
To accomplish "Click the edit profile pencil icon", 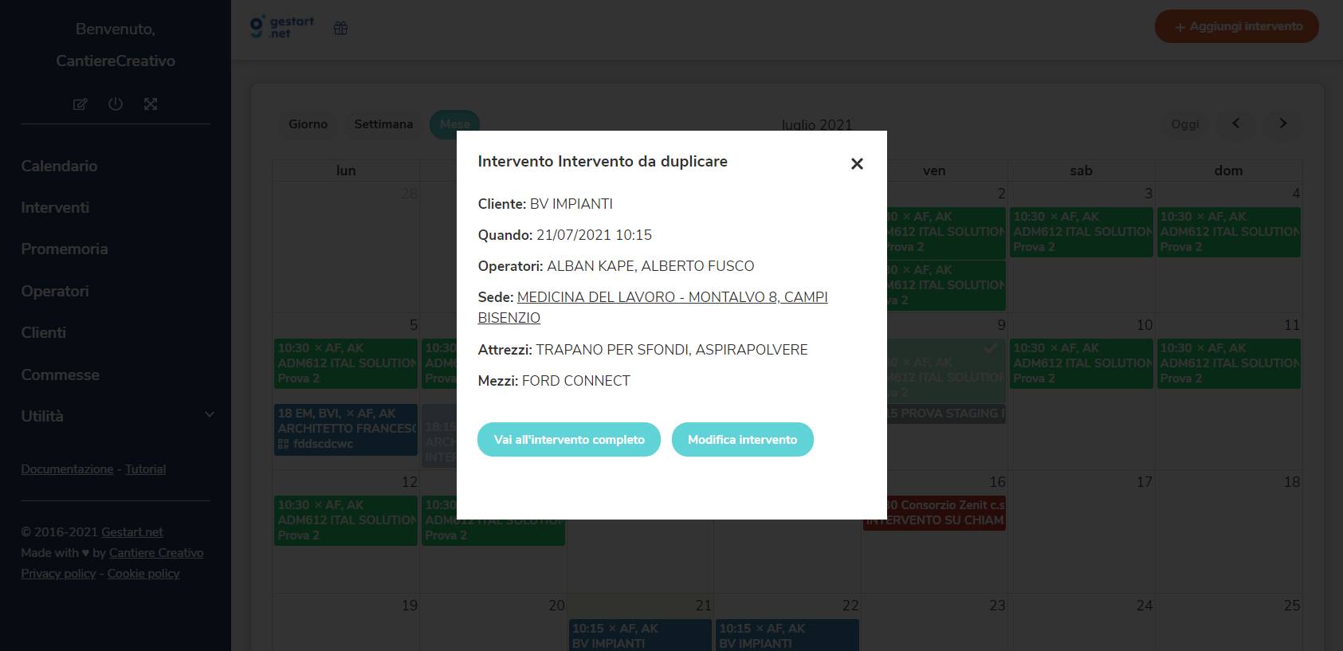I will 80,104.
